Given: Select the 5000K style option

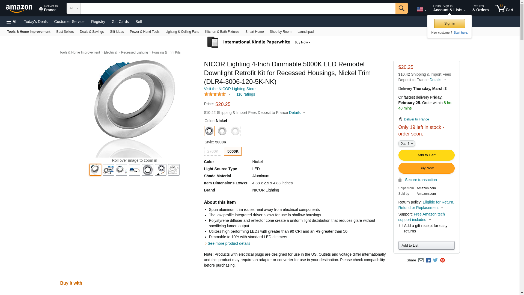Looking at the screenshot, I should (233, 151).
